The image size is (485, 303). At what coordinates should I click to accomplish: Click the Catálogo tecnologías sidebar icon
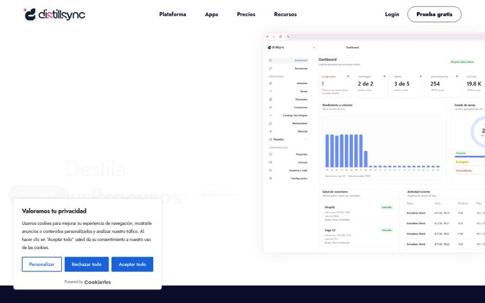pos(270,115)
